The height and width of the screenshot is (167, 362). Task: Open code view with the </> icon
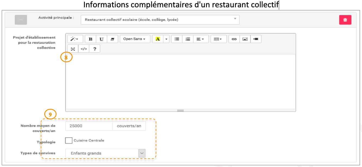84,49
